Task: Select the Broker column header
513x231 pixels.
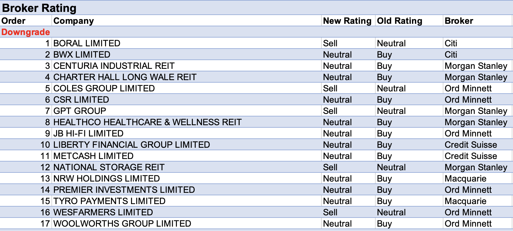Action: point(459,21)
